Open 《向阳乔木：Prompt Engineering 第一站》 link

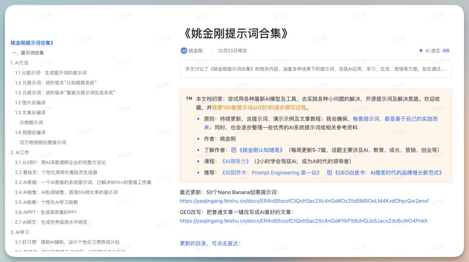click(271, 173)
